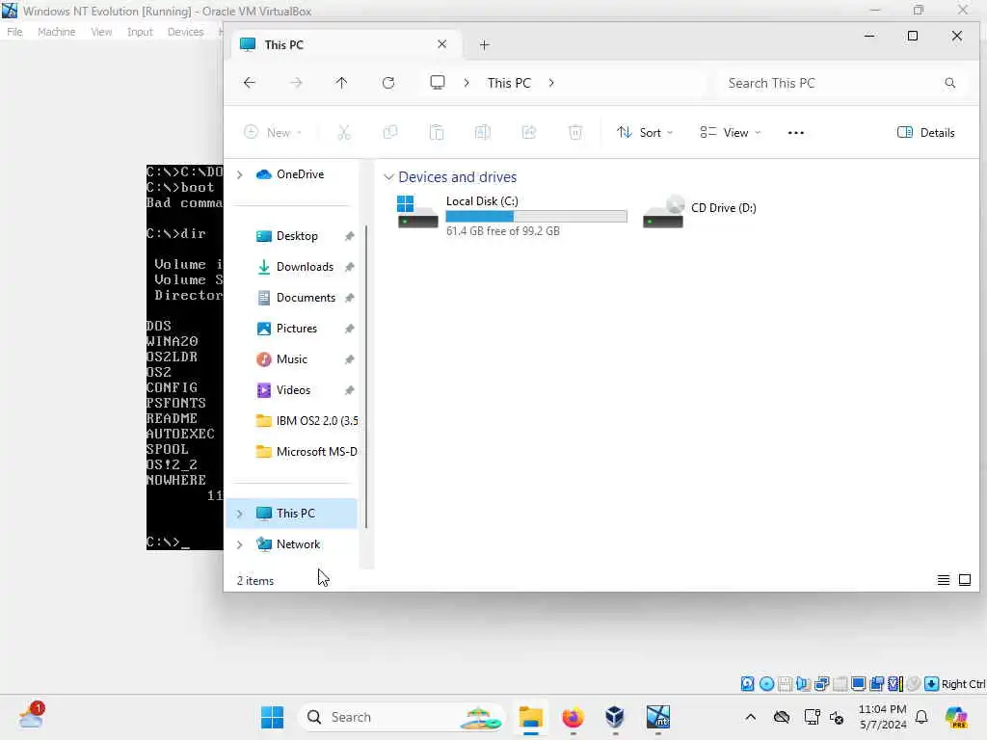987x740 pixels.
Task: Click the Cut scissors icon
Action: [x=344, y=132]
